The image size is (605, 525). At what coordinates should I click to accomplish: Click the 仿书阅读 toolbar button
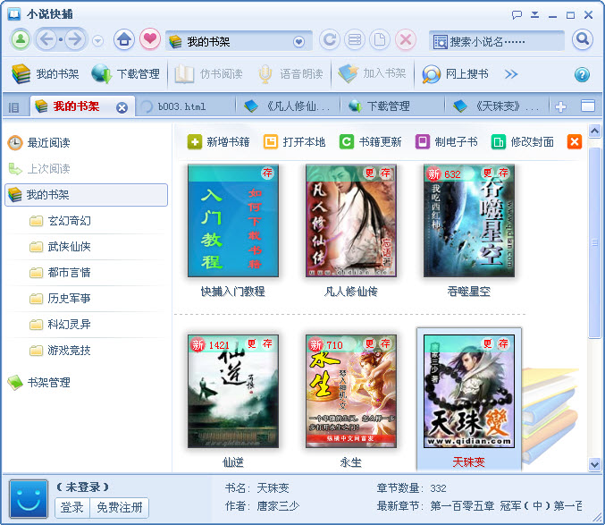click(209, 73)
